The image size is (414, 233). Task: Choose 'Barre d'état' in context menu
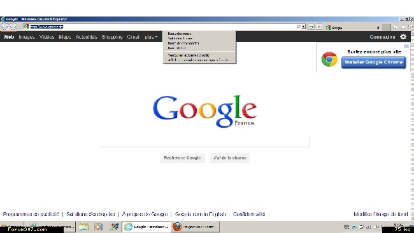click(199, 48)
